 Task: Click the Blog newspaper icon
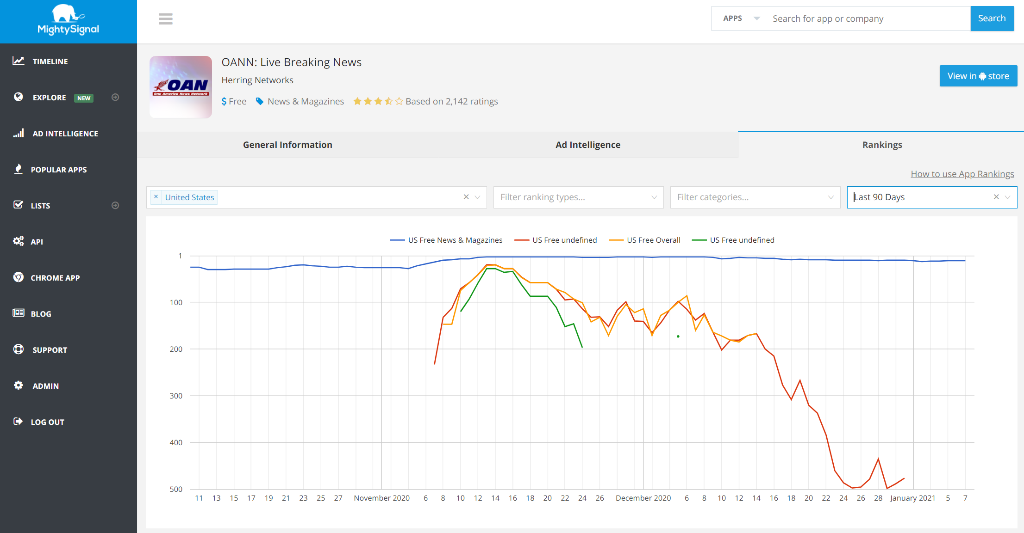[19, 313]
